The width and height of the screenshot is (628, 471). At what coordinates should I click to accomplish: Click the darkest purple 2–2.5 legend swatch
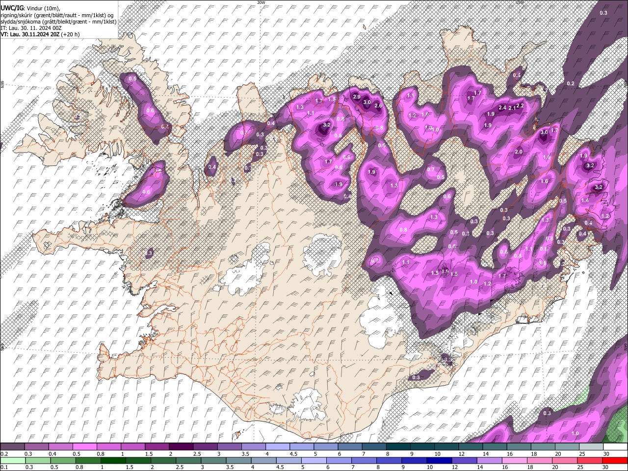[x=181, y=446]
